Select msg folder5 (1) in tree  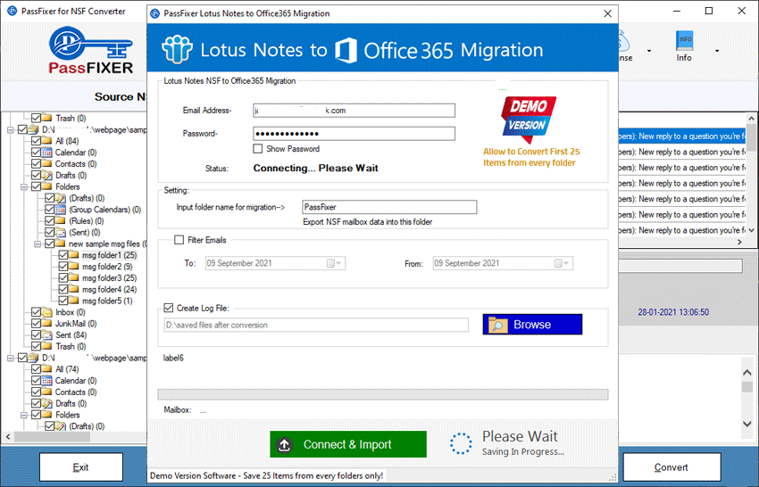point(107,301)
